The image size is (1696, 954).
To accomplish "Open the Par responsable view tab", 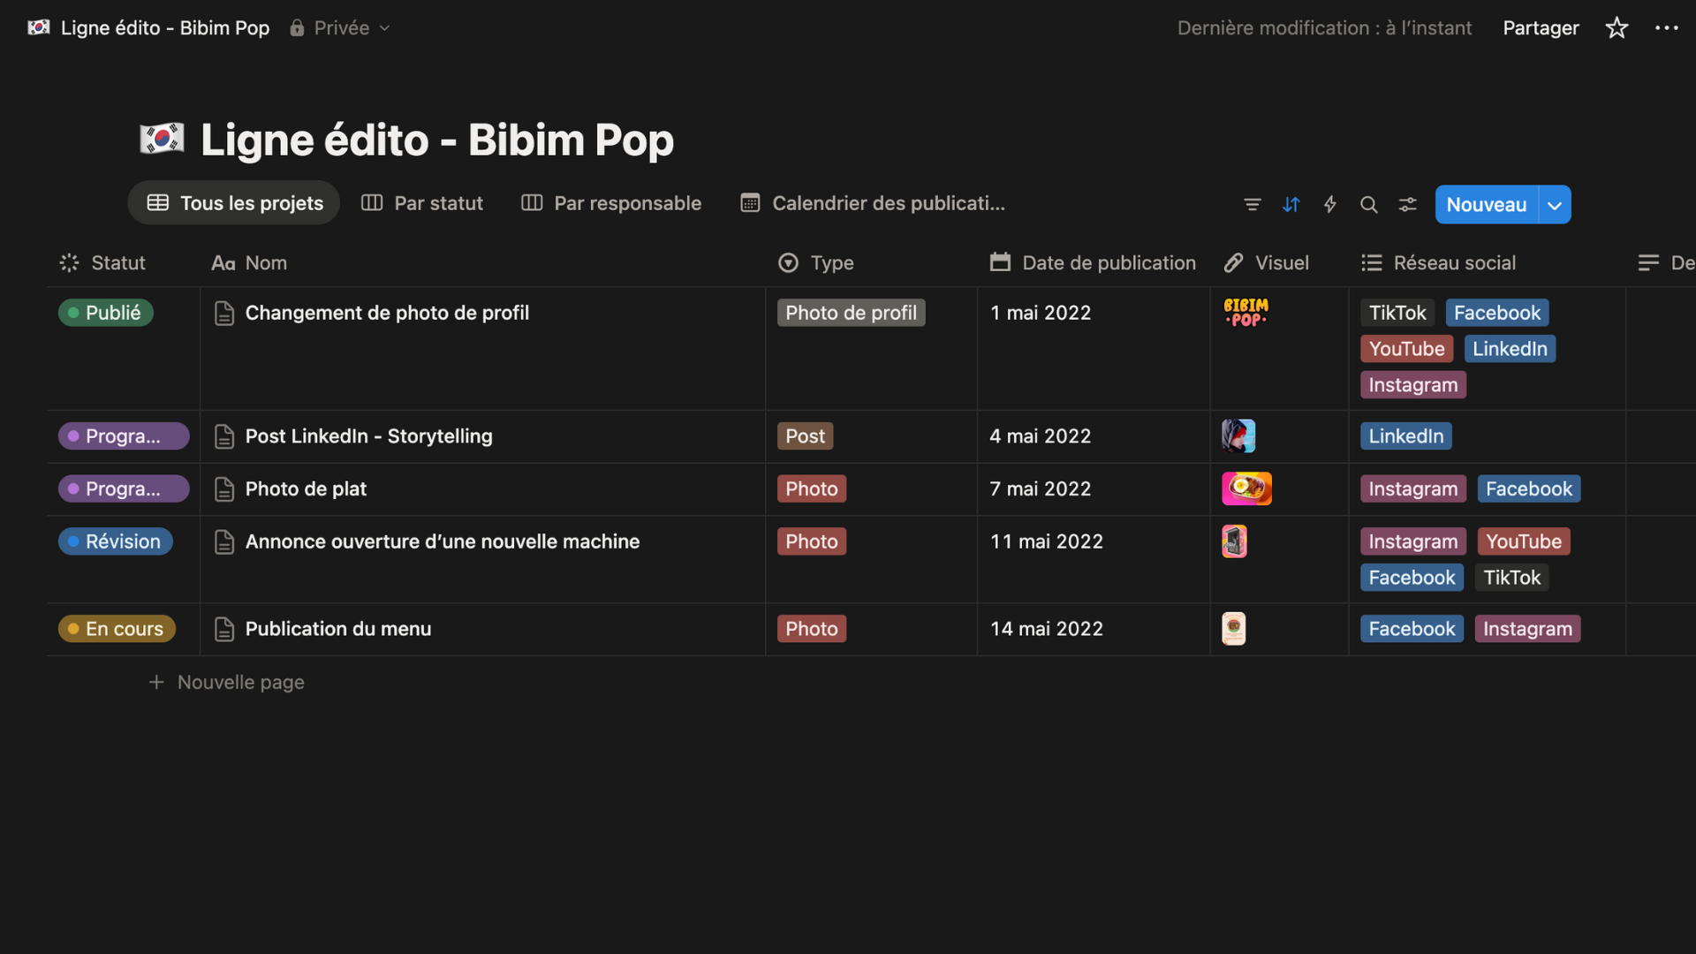I will point(611,203).
